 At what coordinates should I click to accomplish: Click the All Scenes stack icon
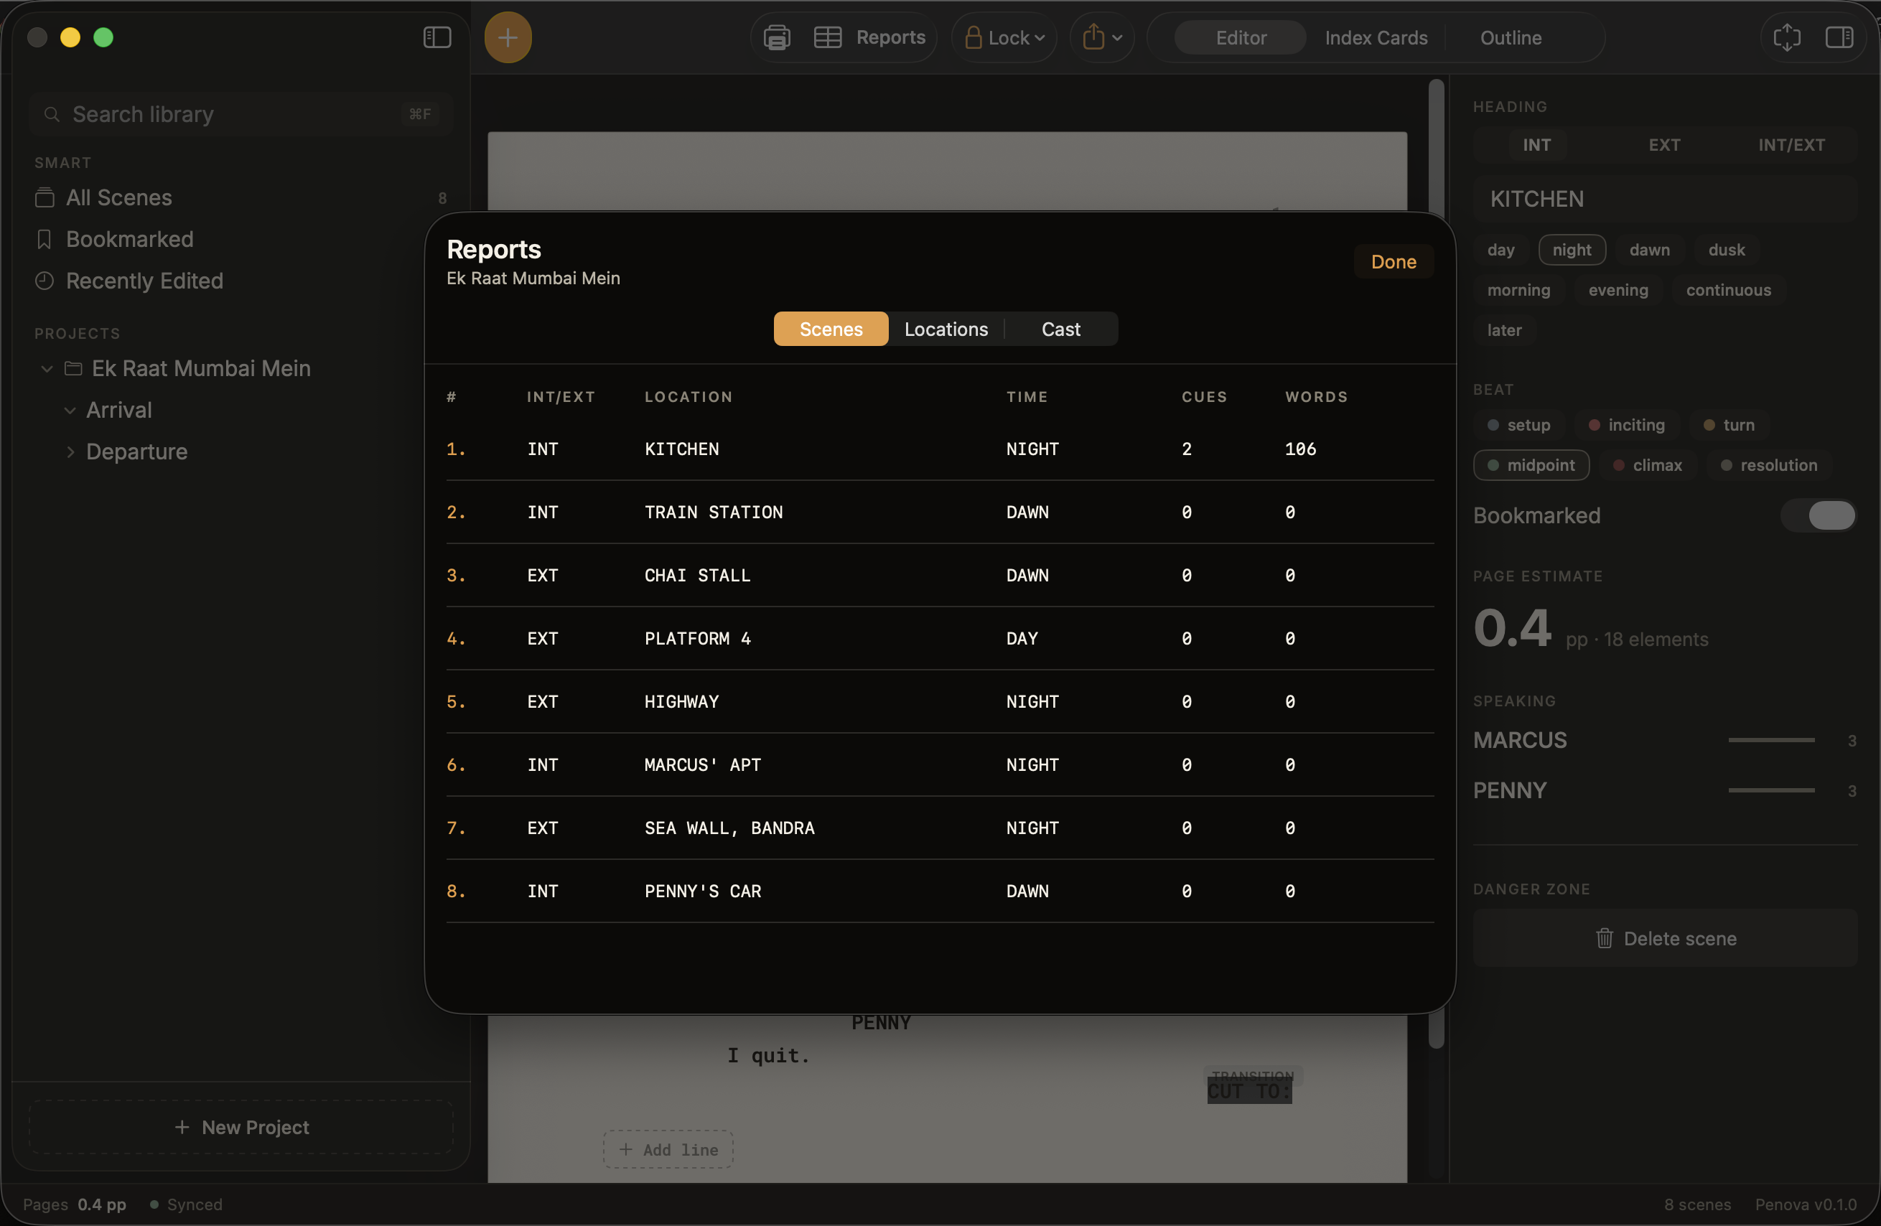click(45, 197)
